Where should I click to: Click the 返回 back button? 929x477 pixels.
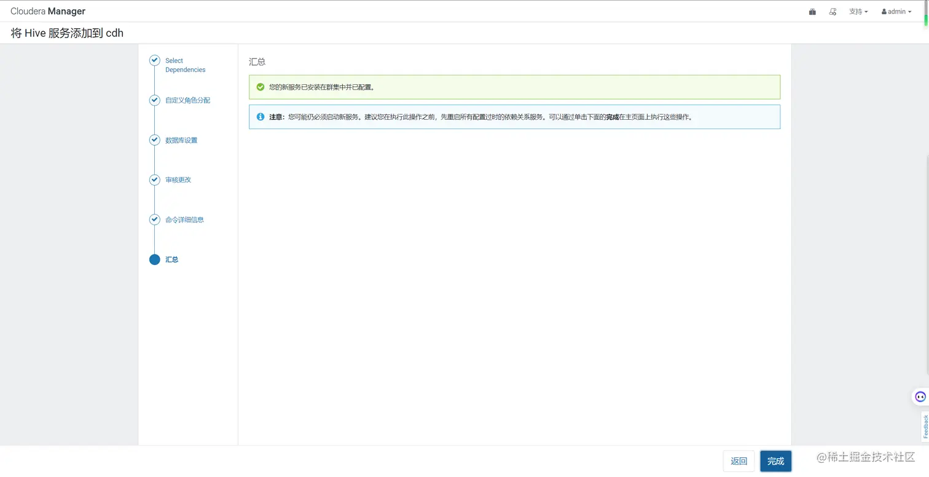click(x=739, y=461)
